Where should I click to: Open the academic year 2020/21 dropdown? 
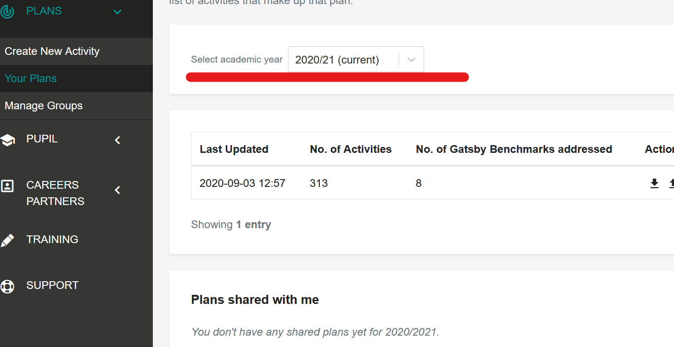coord(356,59)
